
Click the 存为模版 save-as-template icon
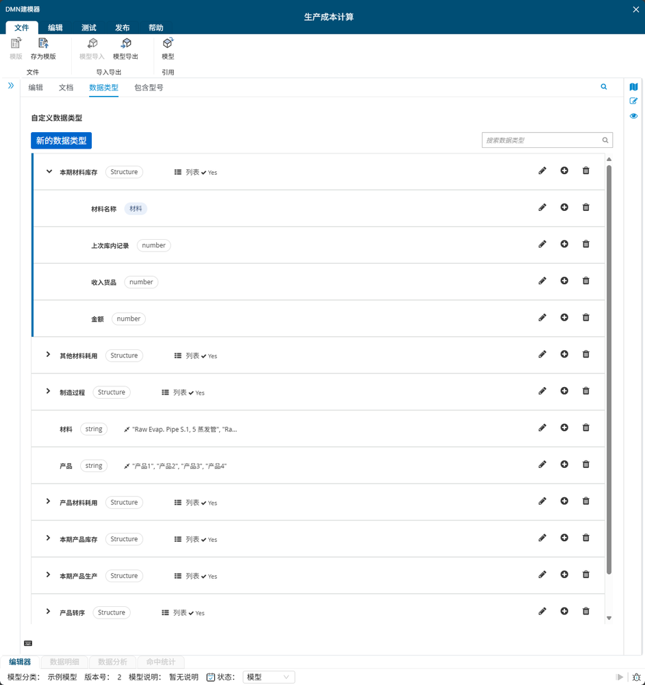coord(43,44)
